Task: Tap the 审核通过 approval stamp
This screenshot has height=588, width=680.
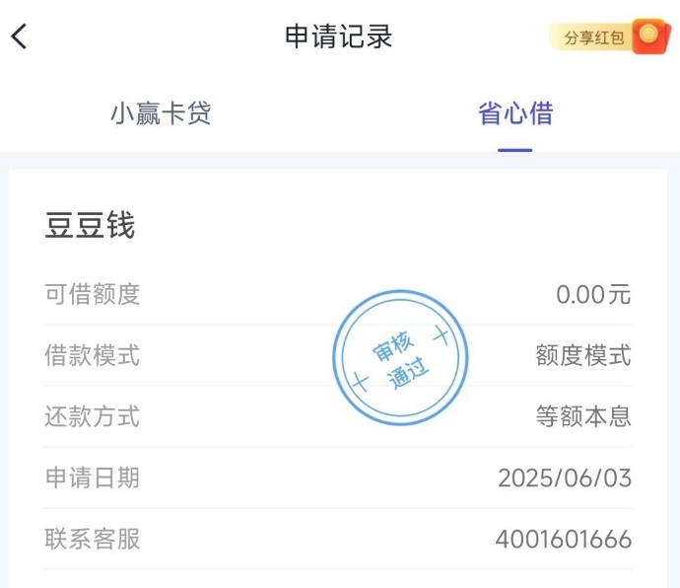Action: [401, 357]
